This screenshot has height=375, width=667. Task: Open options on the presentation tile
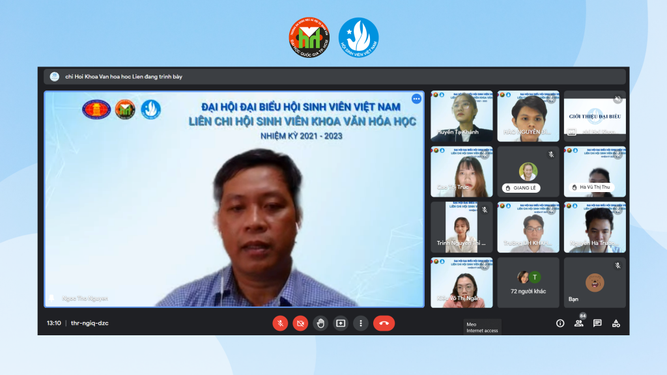(416, 99)
